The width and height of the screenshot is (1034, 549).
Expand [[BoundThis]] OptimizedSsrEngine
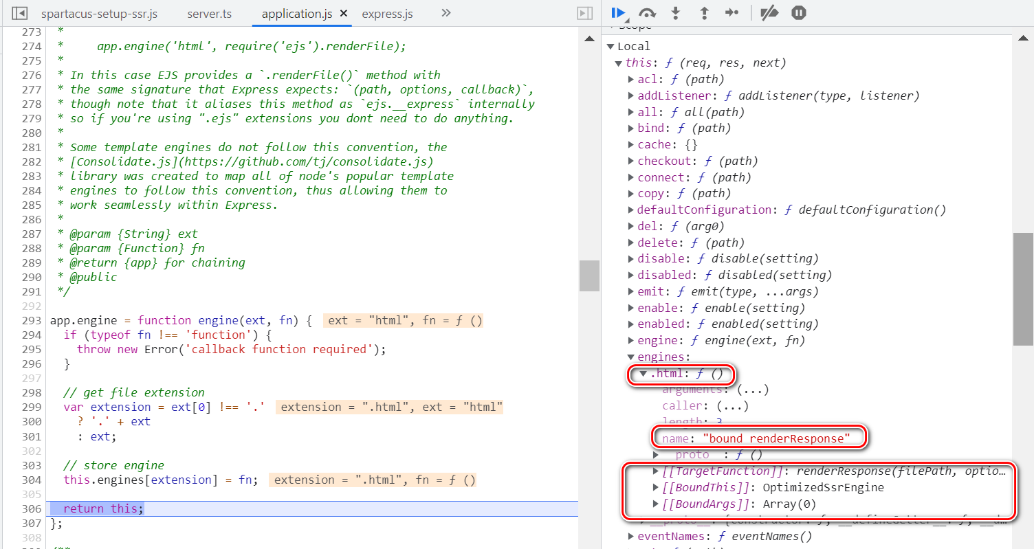click(x=656, y=487)
